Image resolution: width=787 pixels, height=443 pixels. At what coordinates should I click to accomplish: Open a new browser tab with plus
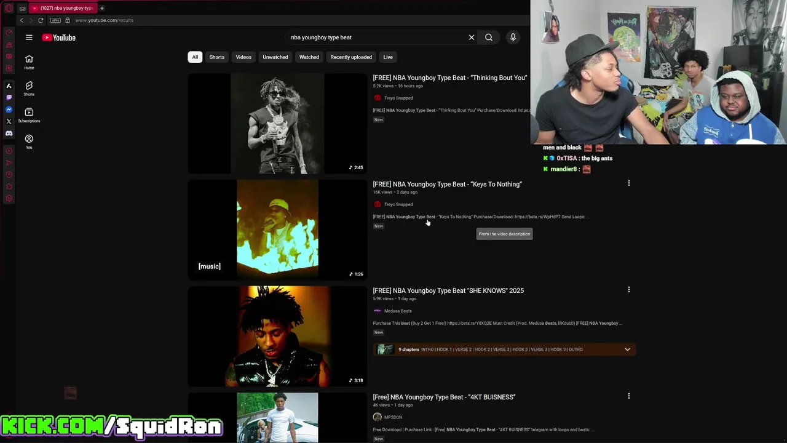pos(102,8)
